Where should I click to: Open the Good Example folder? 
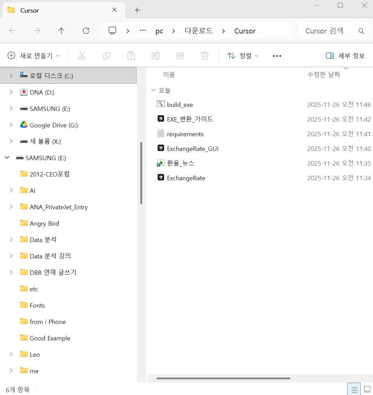(x=50, y=338)
